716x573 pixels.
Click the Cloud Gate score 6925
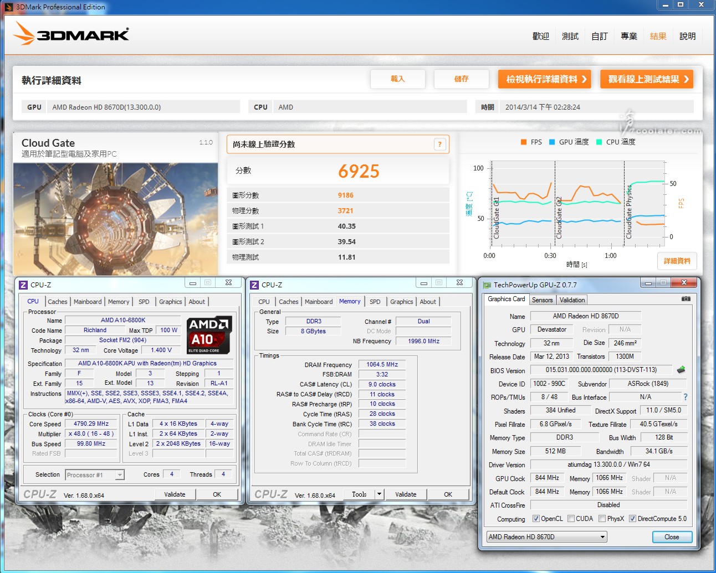pyautogui.click(x=359, y=171)
